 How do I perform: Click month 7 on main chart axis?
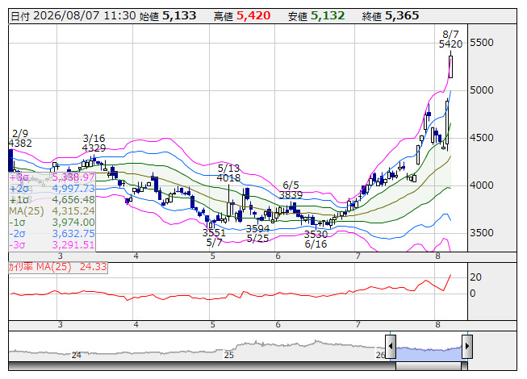coord(358,256)
